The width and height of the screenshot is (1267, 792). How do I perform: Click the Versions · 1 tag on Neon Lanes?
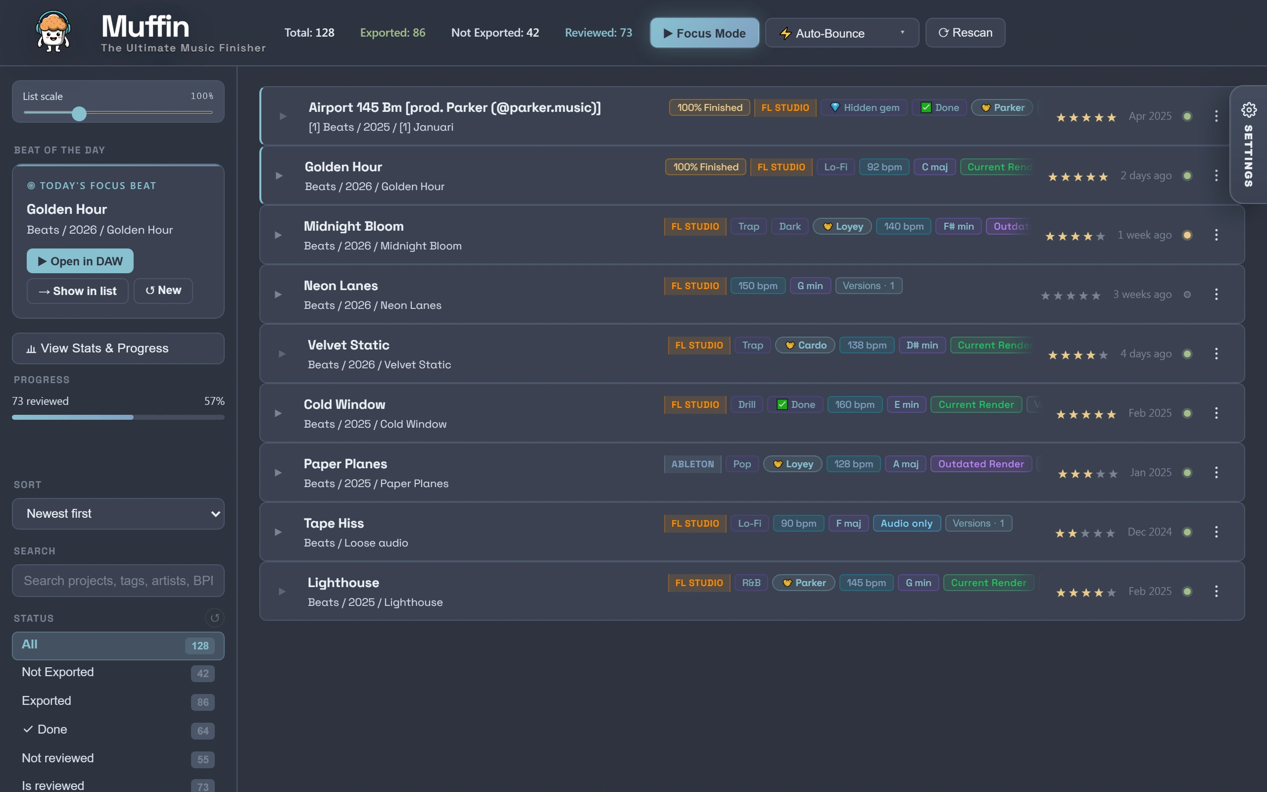pyautogui.click(x=869, y=286)
